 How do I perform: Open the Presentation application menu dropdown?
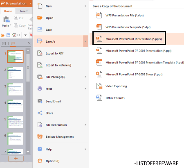31,3
